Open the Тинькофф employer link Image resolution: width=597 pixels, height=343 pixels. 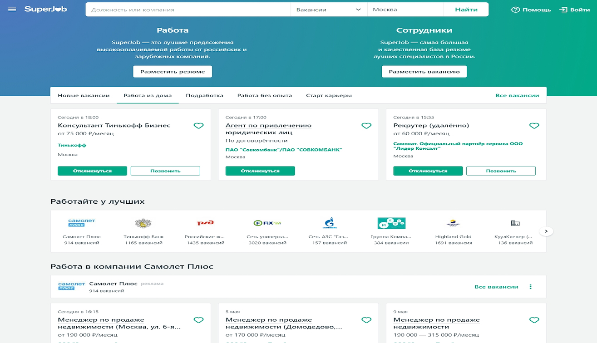72,145
